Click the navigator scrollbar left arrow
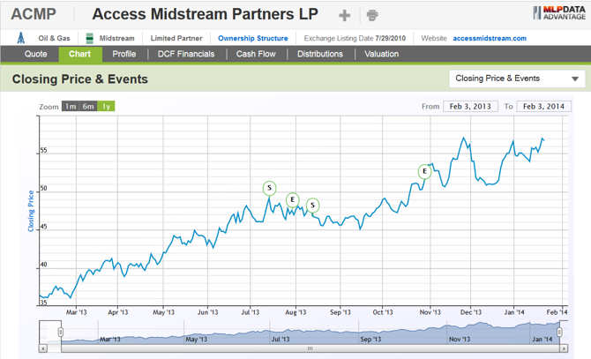591x359 pixels. 43,348
